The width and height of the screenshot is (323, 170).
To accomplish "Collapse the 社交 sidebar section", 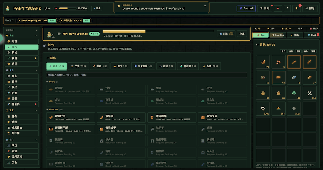I will (x=22, y=140).
